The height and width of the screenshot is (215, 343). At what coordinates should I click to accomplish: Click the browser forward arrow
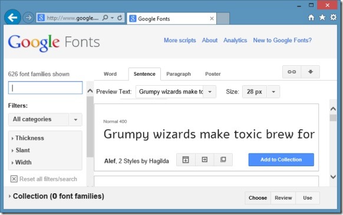click(x=28, y=18)
